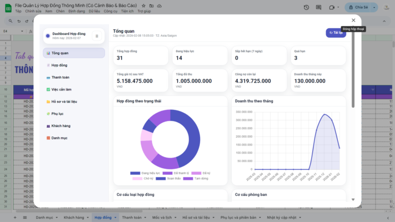Close the dashboard dialog

(353, 20)
